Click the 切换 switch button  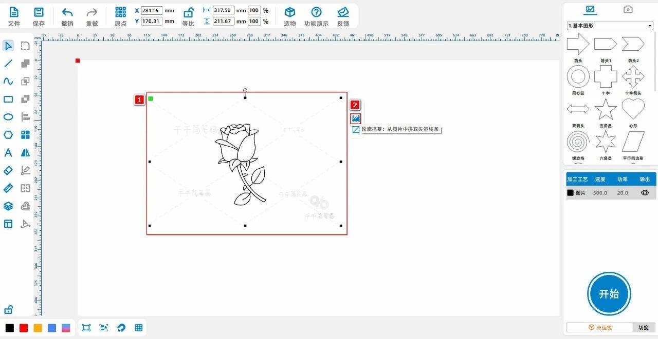pyautogui.click(x=643, y=327)
